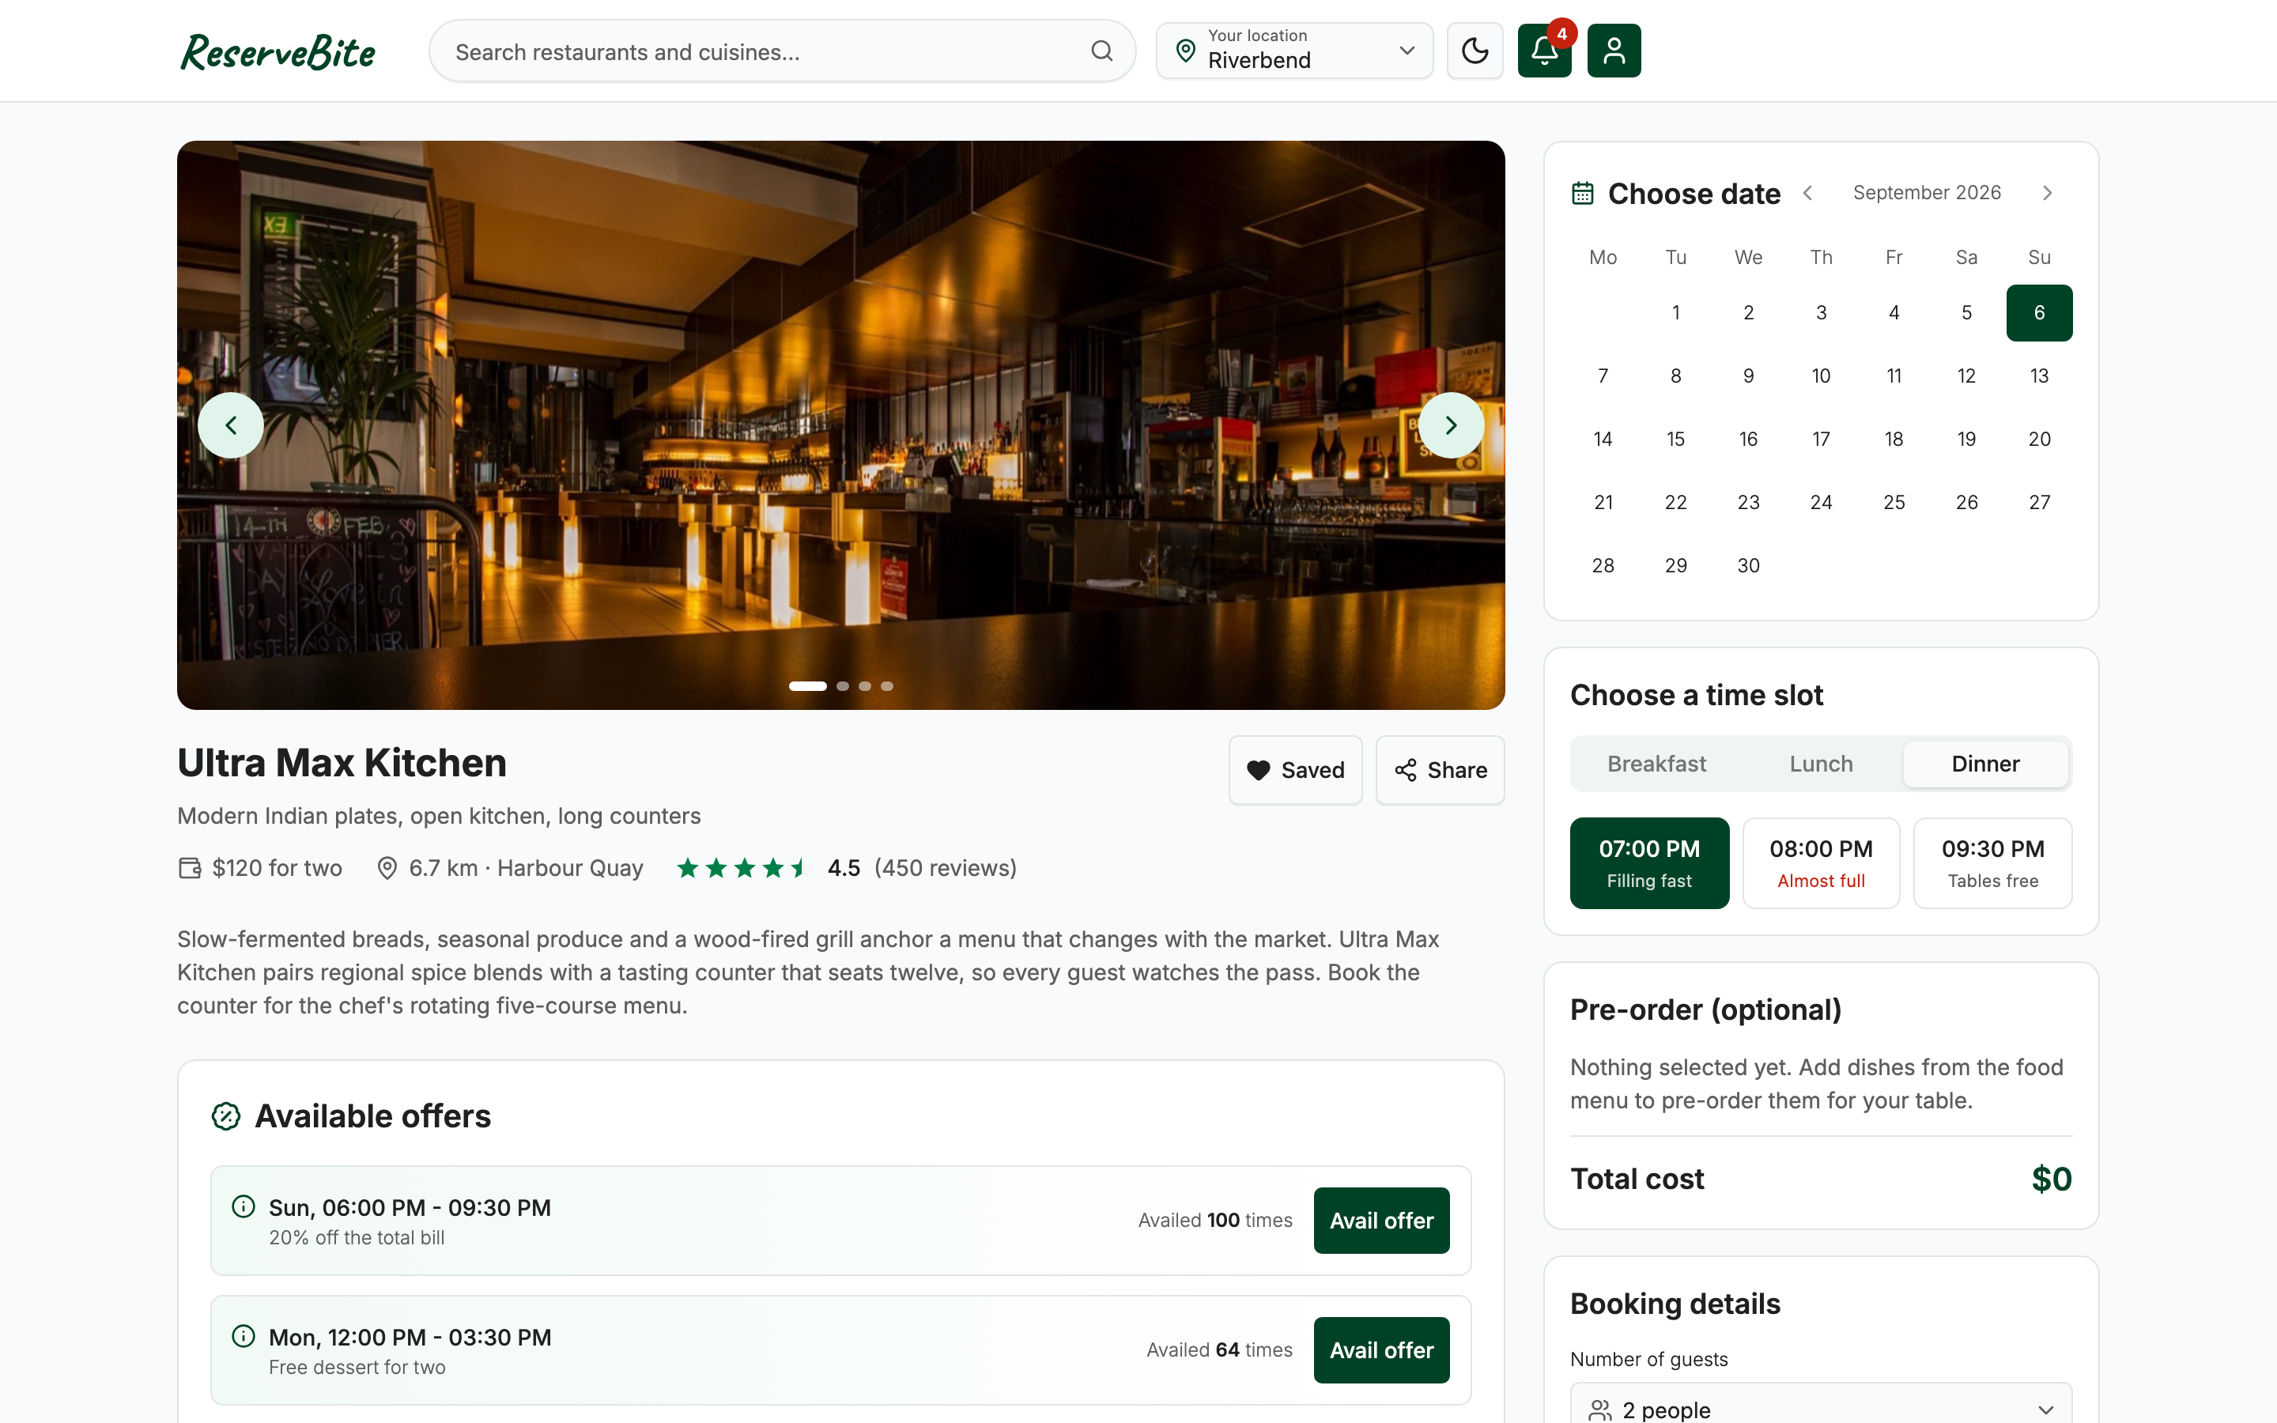The height and width of the screenshot is (1423, 2277).
Task: Toggle the Saved heart button
Action: (1295, 770)
